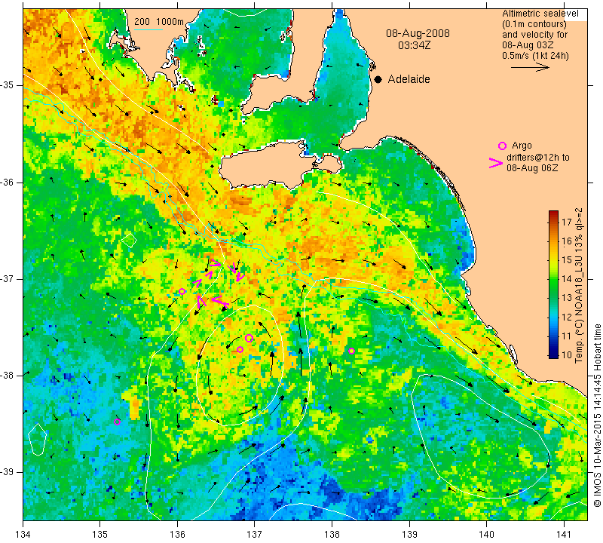Click the 'Adelaide' city label
The image size is (603, 543).
409,79
